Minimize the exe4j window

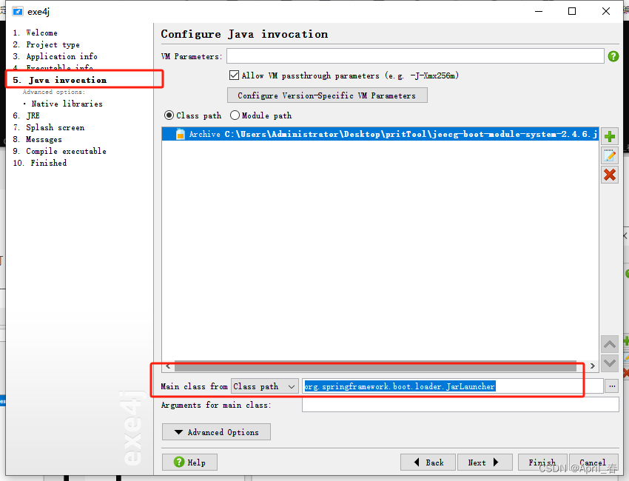click(539, 11)
